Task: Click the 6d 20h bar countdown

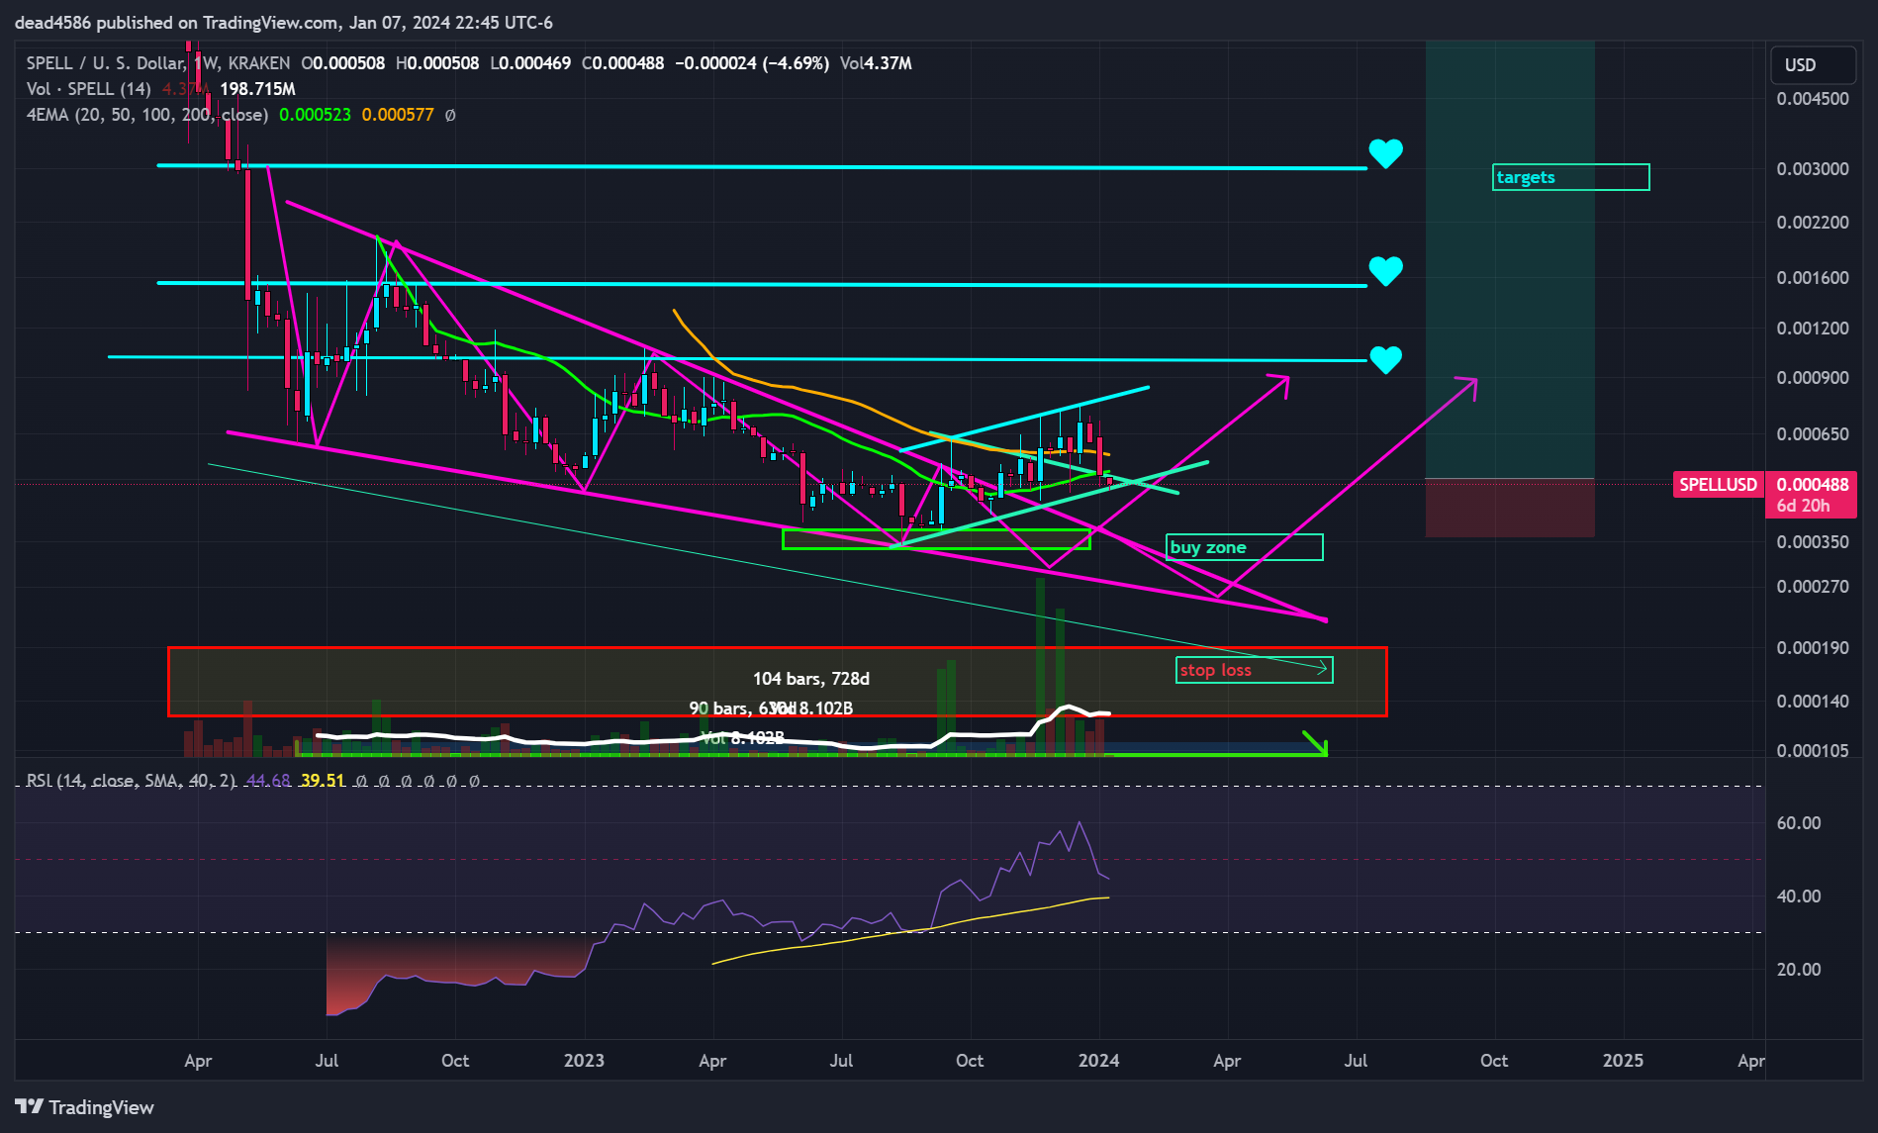Action: pyautogui.click(x=1803, y=506)
